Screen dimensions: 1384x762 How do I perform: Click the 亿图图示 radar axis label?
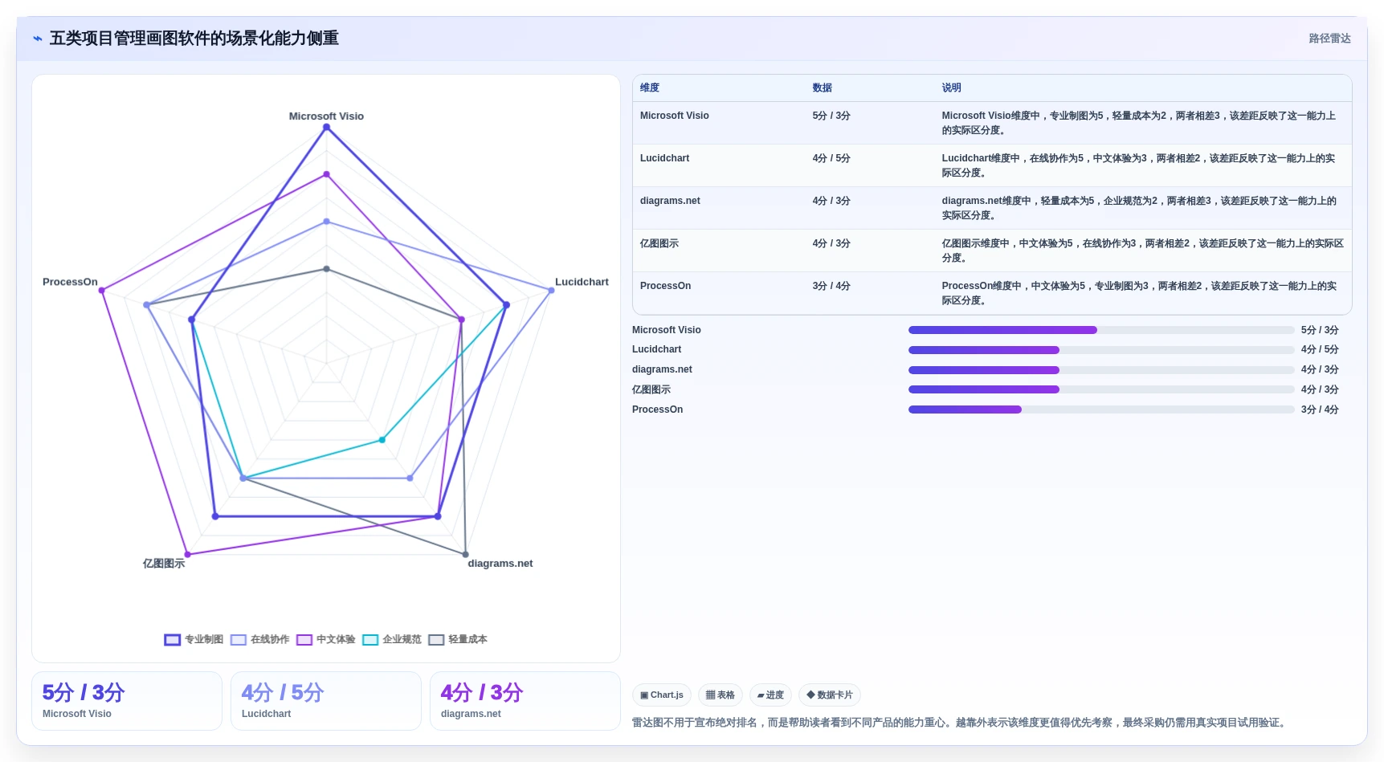164,564
